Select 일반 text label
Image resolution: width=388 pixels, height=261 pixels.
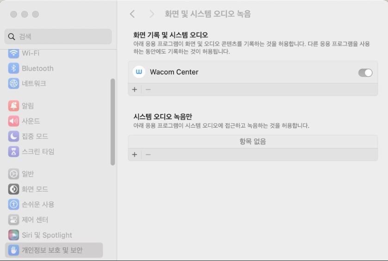pos(28,174)
